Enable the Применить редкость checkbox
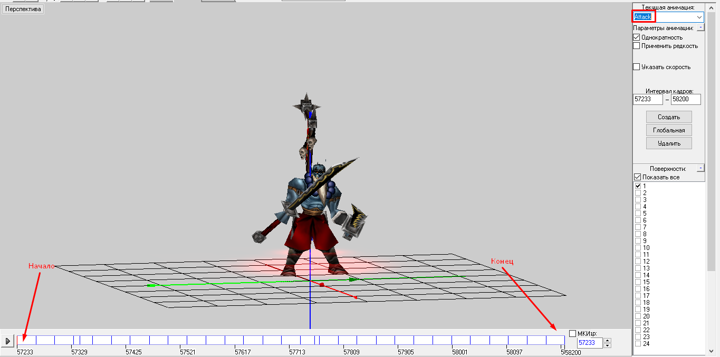This screenshot has width=720, height=357. [x=637, y=46]
